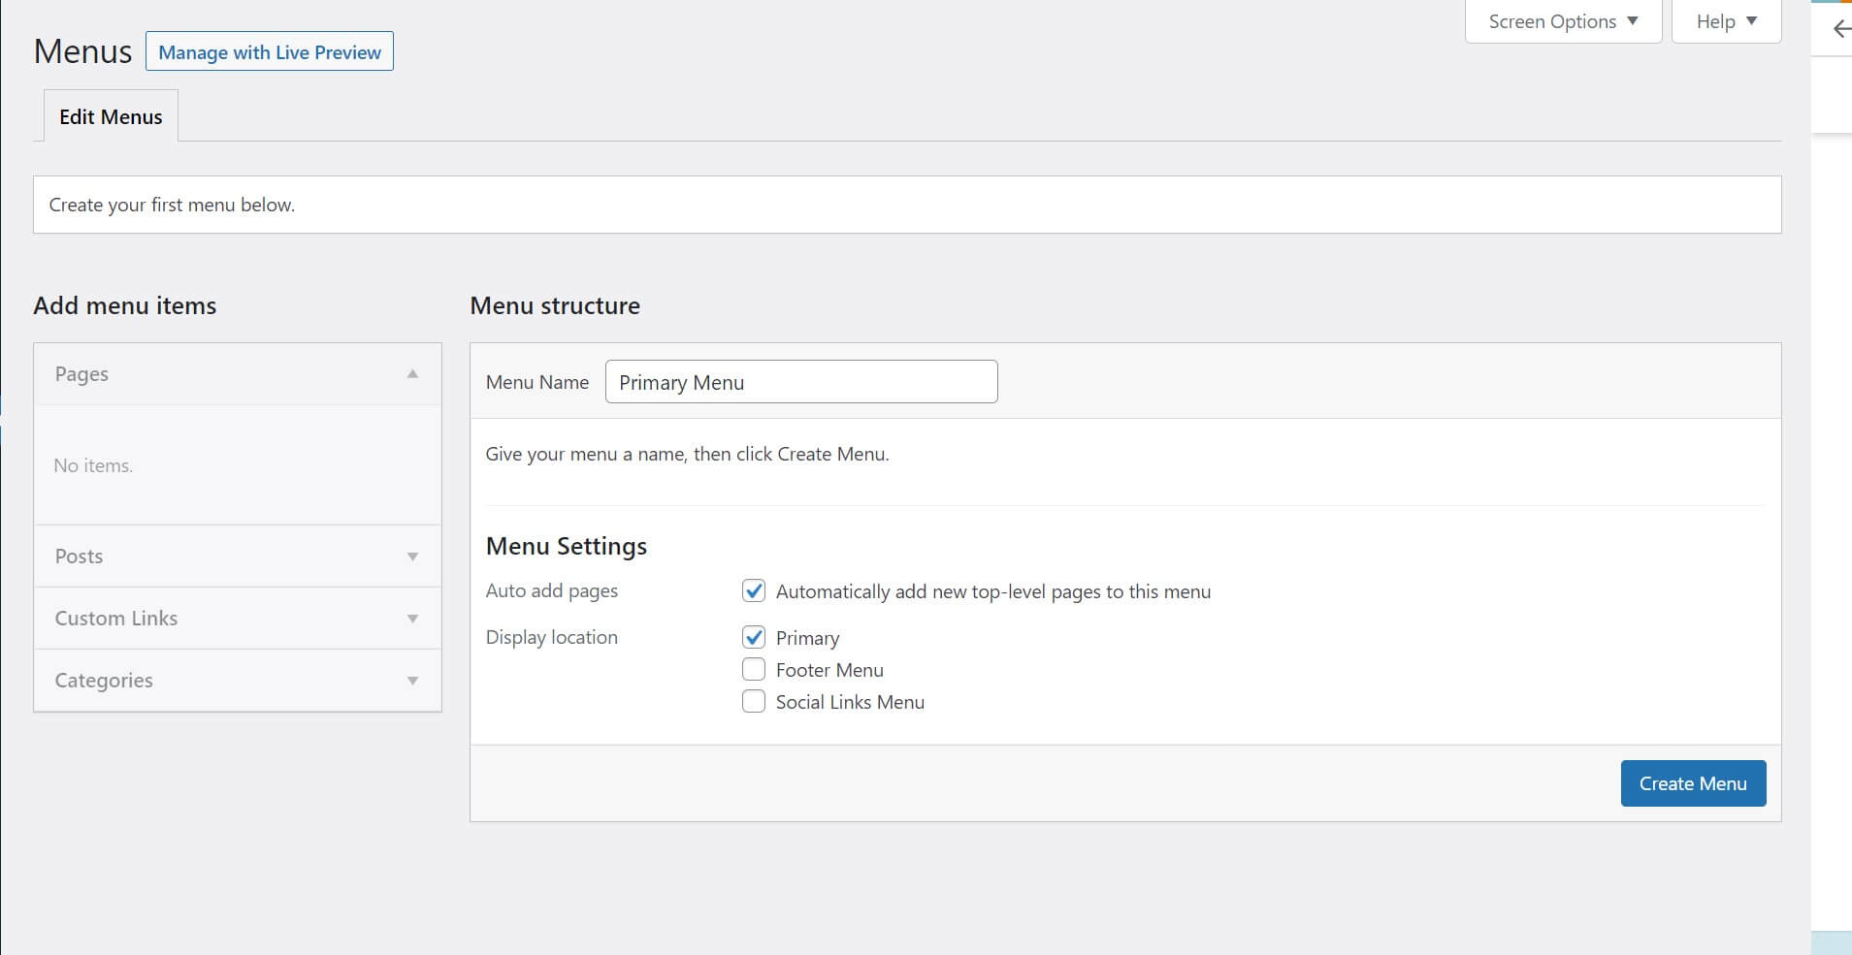The height and width of the screenshot is (955, 1852).
Task: Click the Categories section title text
Action: [x=104, y=681]
